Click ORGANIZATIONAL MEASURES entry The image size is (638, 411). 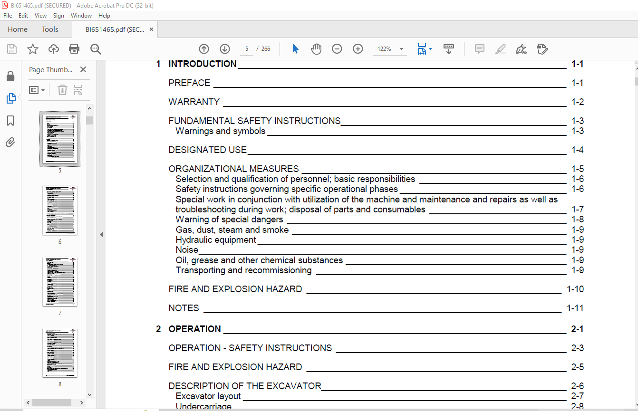coord(233,169)
